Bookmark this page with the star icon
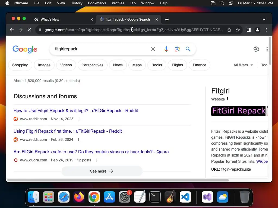 coord(238,30)
